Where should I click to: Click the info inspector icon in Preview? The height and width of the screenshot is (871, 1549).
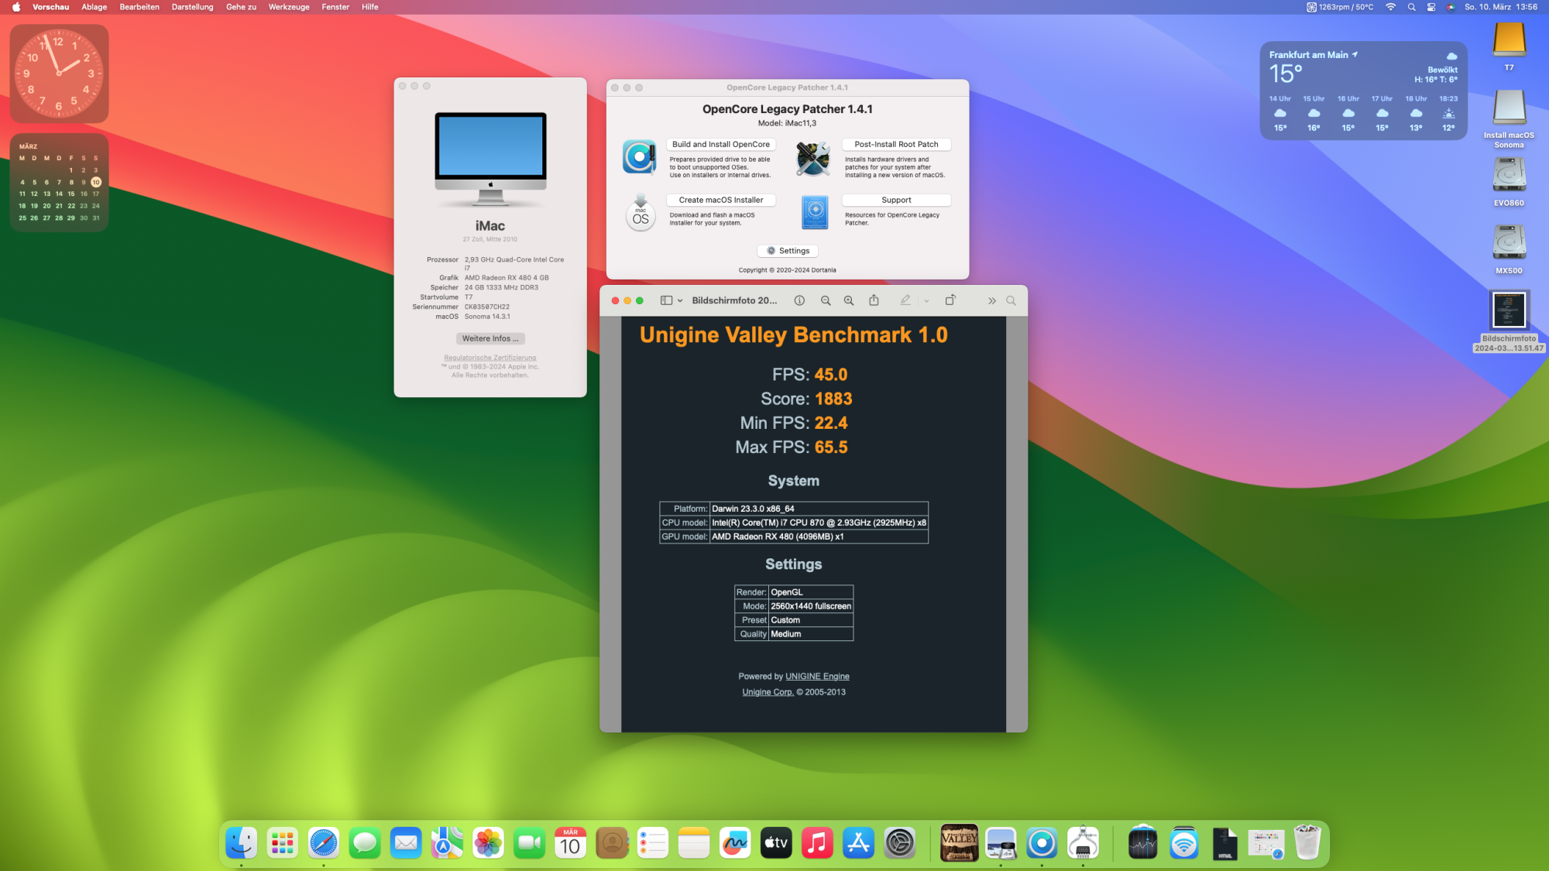(x=799, y=300)
